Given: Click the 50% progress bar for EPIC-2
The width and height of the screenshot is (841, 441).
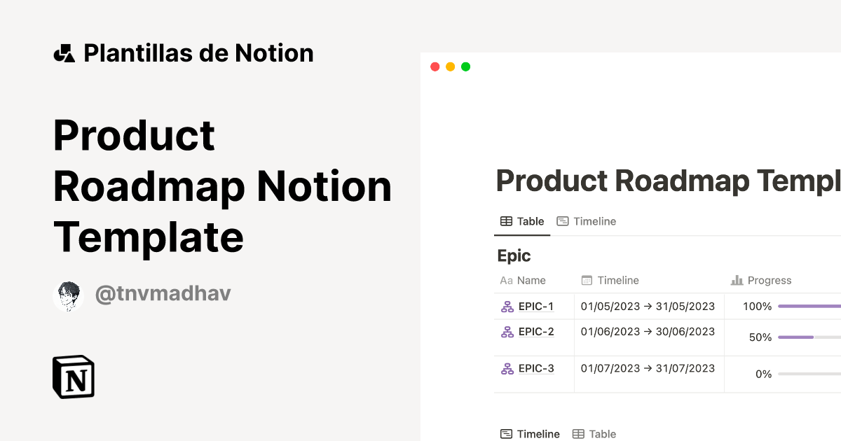Looking at the screenshot, I should click(x=806, y=337).
